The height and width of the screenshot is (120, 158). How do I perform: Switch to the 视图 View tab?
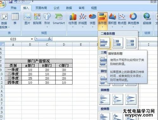pyautogui.click(x=94, y=8)
